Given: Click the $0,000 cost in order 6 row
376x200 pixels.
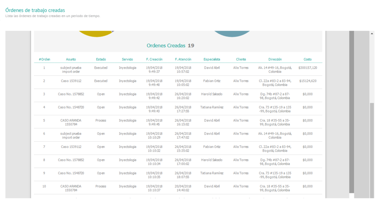Looking at the screenshot, I should (x=307, y=133).
